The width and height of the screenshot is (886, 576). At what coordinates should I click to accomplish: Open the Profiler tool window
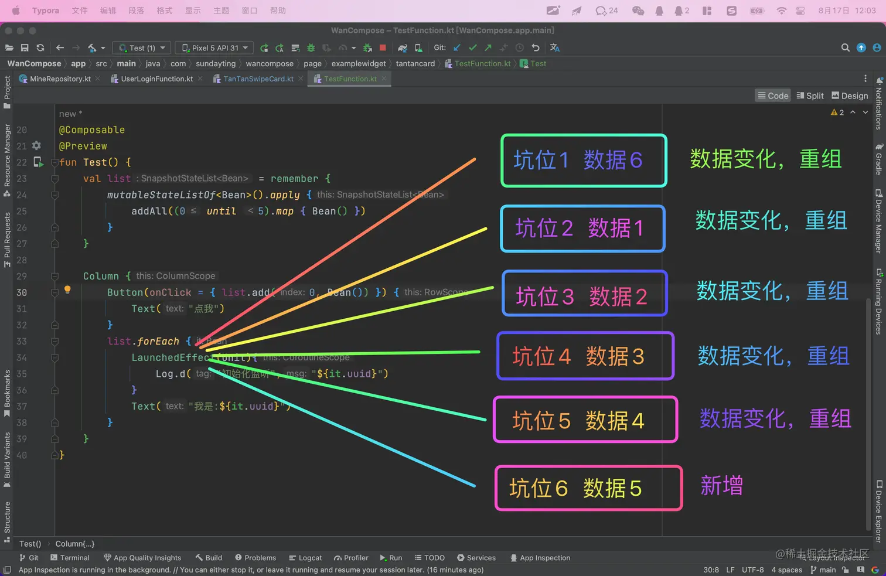point(351,558)
